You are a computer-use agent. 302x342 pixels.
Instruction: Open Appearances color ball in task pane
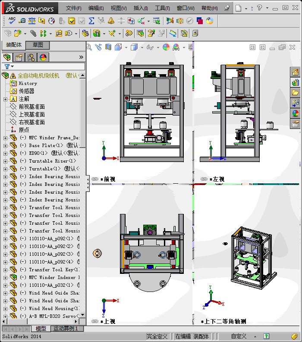295,113
